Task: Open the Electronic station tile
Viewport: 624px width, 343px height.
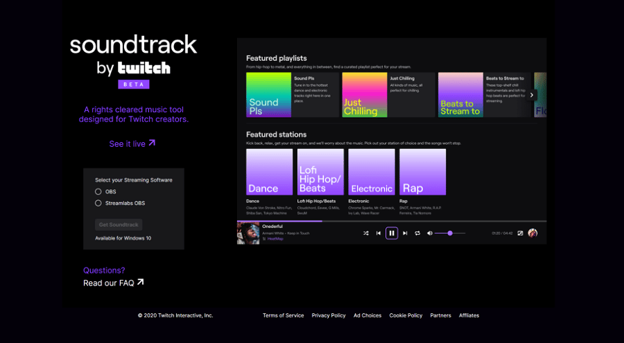Action: coord(372,172)
